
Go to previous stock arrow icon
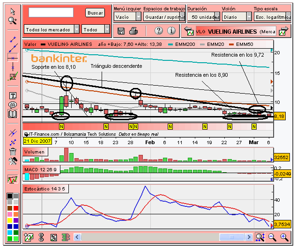point(189,31)
